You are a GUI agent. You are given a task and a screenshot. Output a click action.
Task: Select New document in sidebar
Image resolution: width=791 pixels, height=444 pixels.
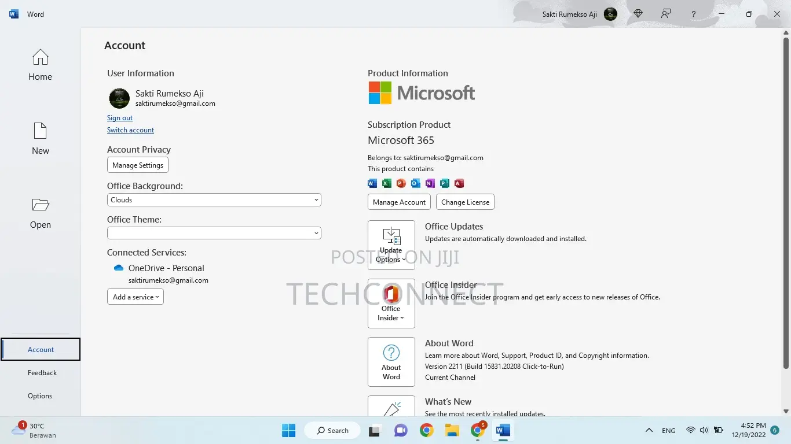(x=40, y=139)
